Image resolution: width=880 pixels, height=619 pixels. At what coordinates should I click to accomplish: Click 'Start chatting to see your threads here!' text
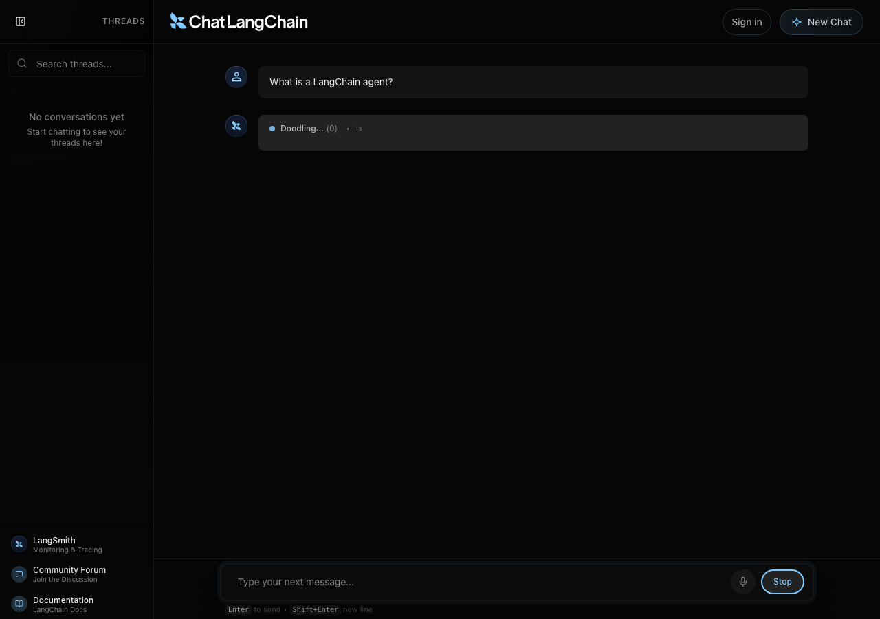click(77, 138)
